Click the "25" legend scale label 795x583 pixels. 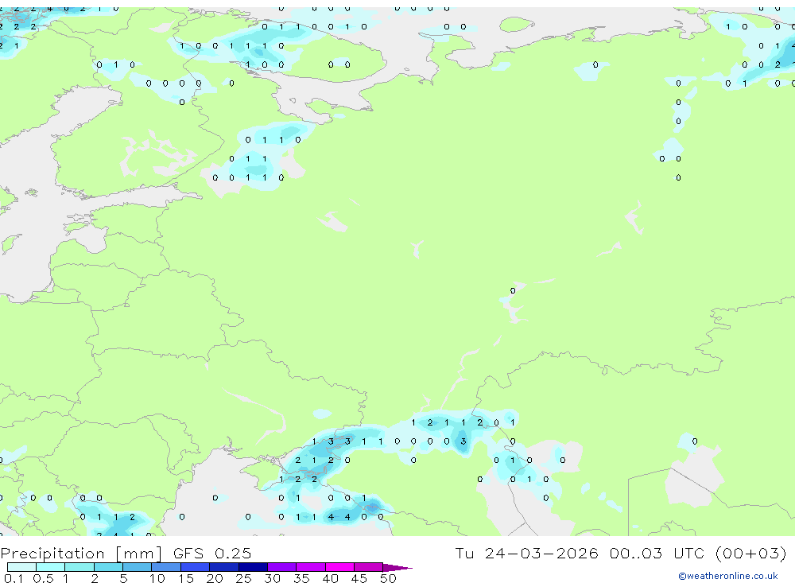[x=243, y=578]
